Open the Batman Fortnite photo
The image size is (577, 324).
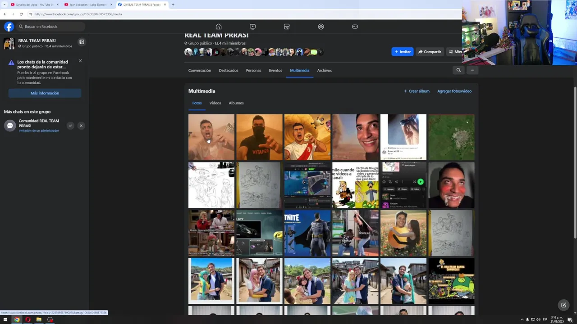[x=307, y=233]
